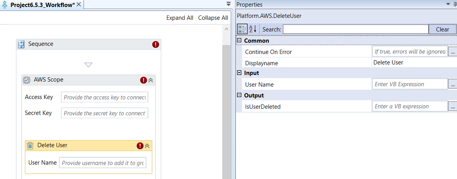
Task: Open Continue On Error expression editor
Action: (452, 52)
